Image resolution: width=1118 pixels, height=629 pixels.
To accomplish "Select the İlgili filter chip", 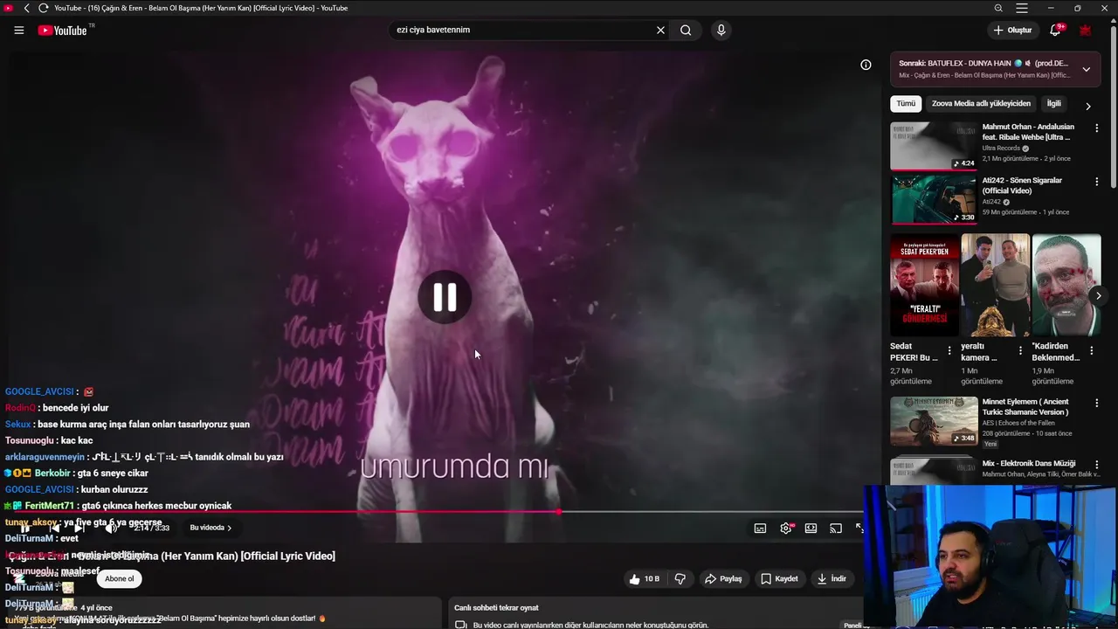I will pyautogui.click(x=1054, y=103).
